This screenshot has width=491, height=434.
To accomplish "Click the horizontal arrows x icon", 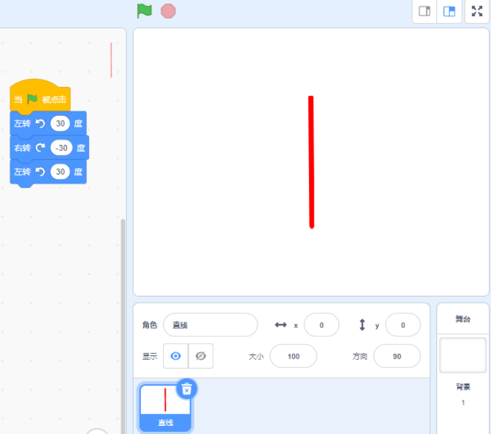I will pyautogui.click(x=281, y=325).
